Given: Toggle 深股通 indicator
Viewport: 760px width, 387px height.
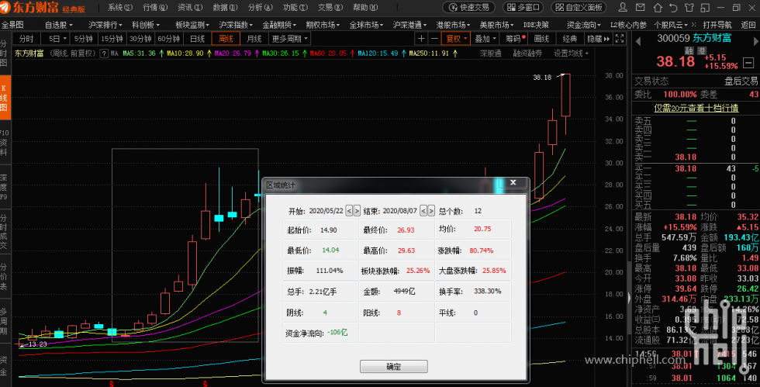Looking at the screenshot, I should coord(490,54).
